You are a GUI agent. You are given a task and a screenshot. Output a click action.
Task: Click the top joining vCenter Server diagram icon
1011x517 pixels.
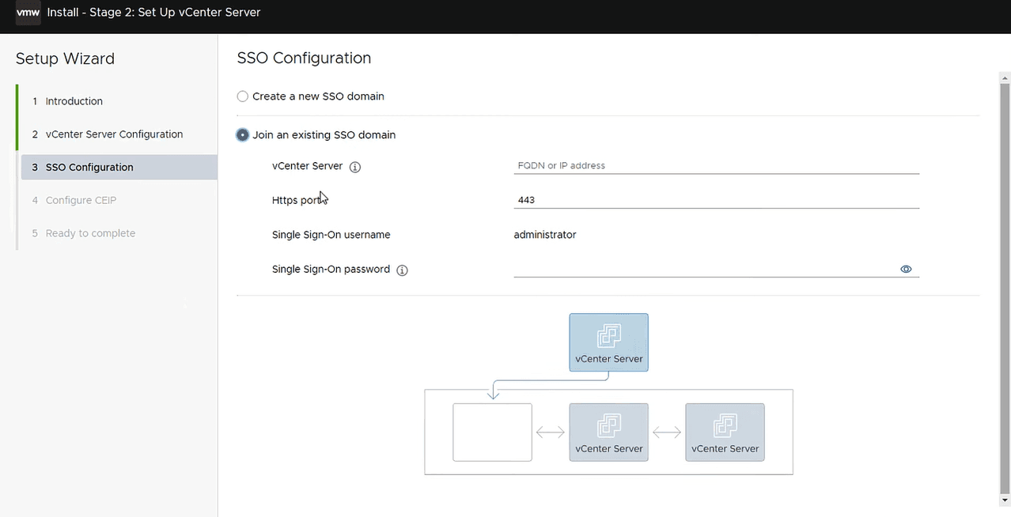[x=608, y=342]
